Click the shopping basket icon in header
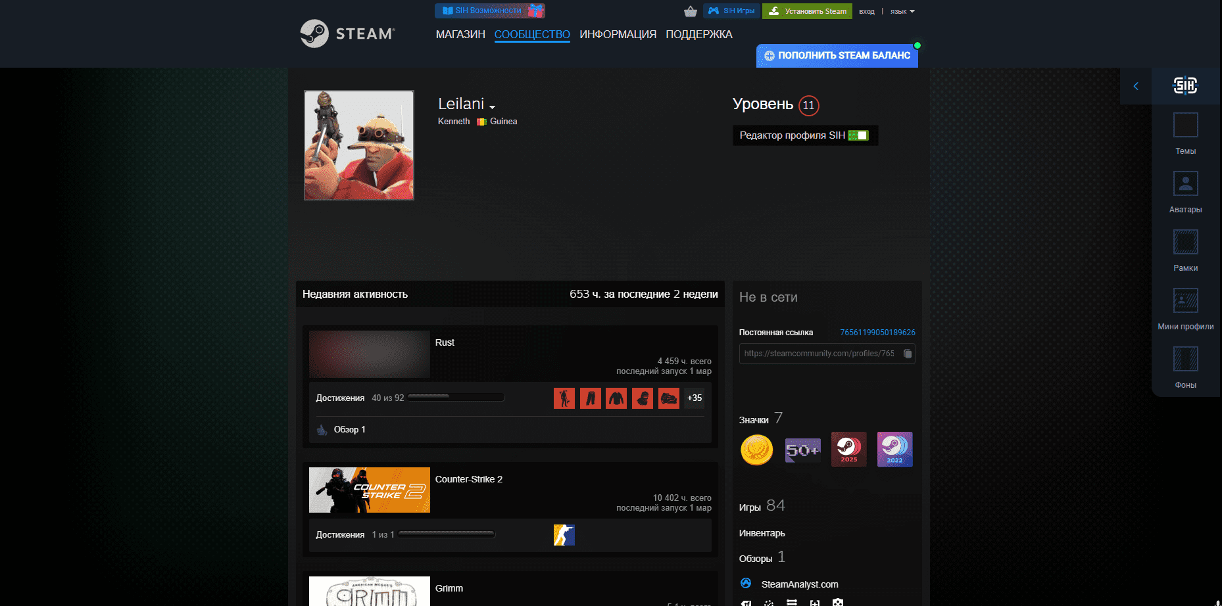Image resolution: width=1222 pixels, height=606 pixels. pyautogui.click(x=690, y=11)
